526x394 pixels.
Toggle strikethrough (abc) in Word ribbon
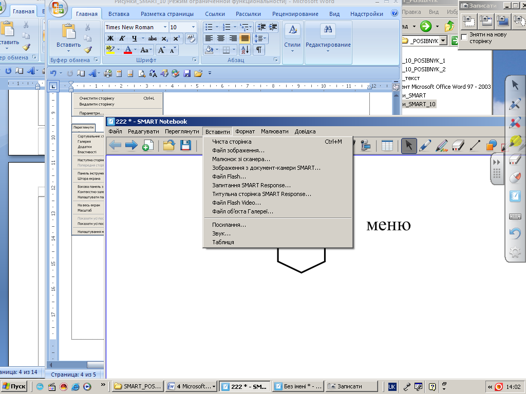pos(152,38)
